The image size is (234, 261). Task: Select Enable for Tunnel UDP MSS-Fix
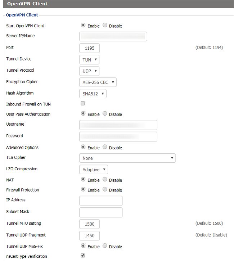pos(83,246)
